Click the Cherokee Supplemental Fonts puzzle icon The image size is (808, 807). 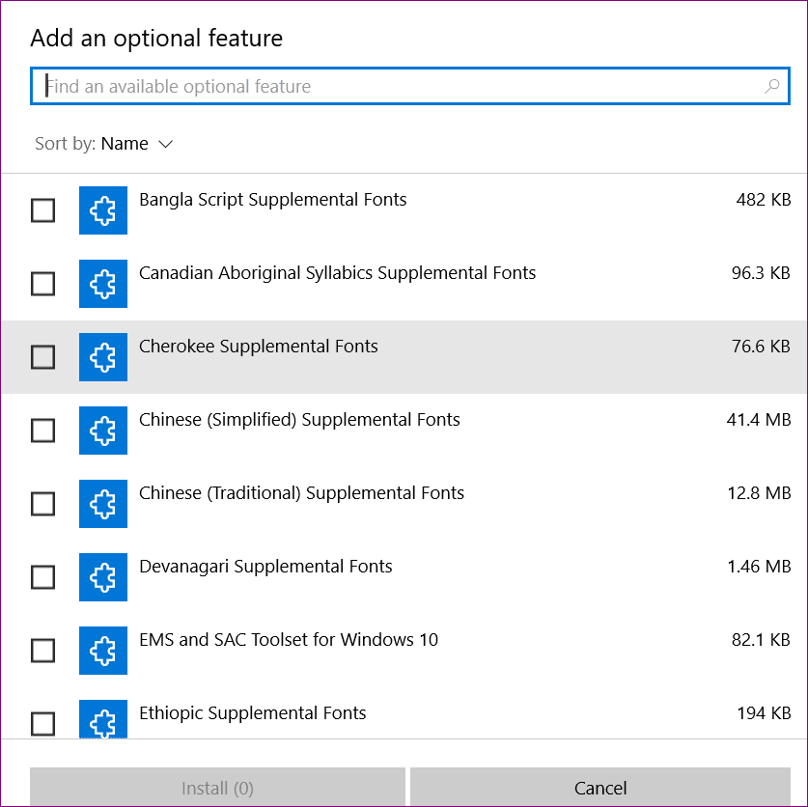102,357
